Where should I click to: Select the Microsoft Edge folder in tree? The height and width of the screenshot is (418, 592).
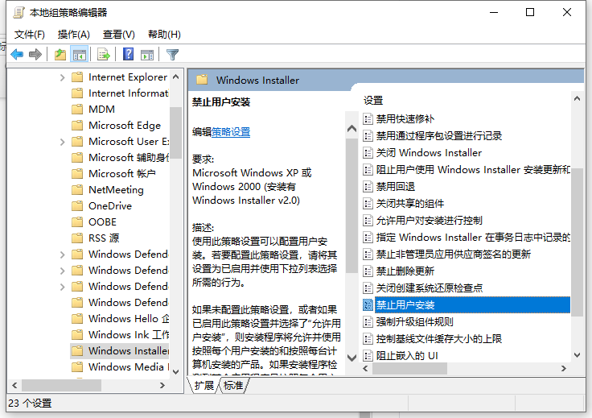click(x=124, y=126)
